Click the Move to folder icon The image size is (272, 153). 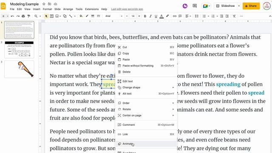(x=50, y=4)
